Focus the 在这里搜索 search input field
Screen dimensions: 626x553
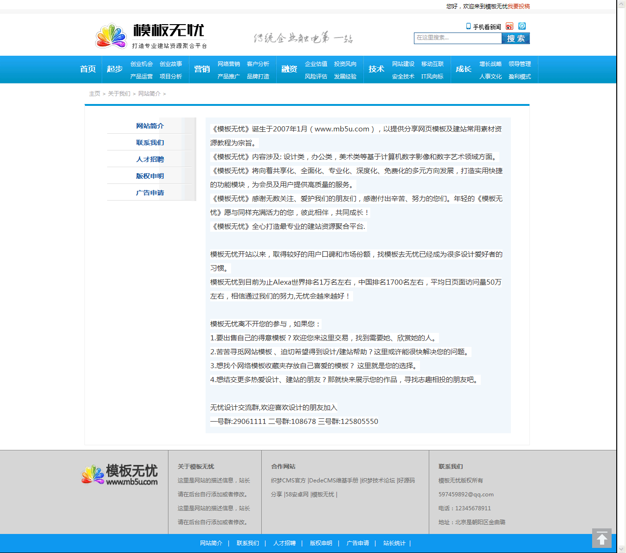click(457, 38)
